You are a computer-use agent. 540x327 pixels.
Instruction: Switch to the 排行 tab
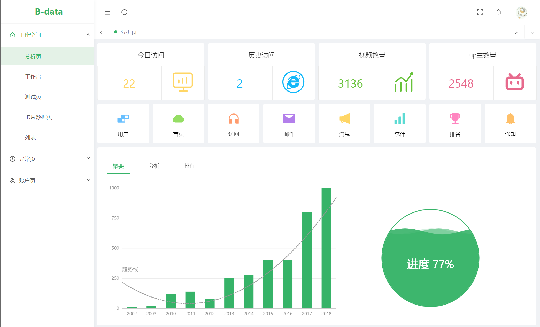pyautogui.click(x=190, y=166)
